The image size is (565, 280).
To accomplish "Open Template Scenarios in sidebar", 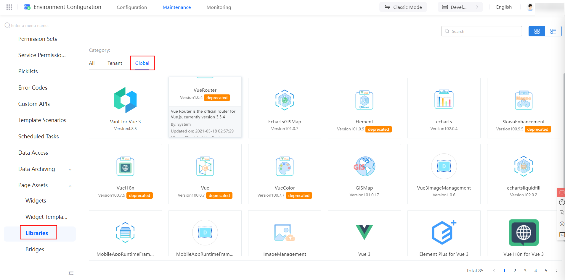I will coord(42,120).
